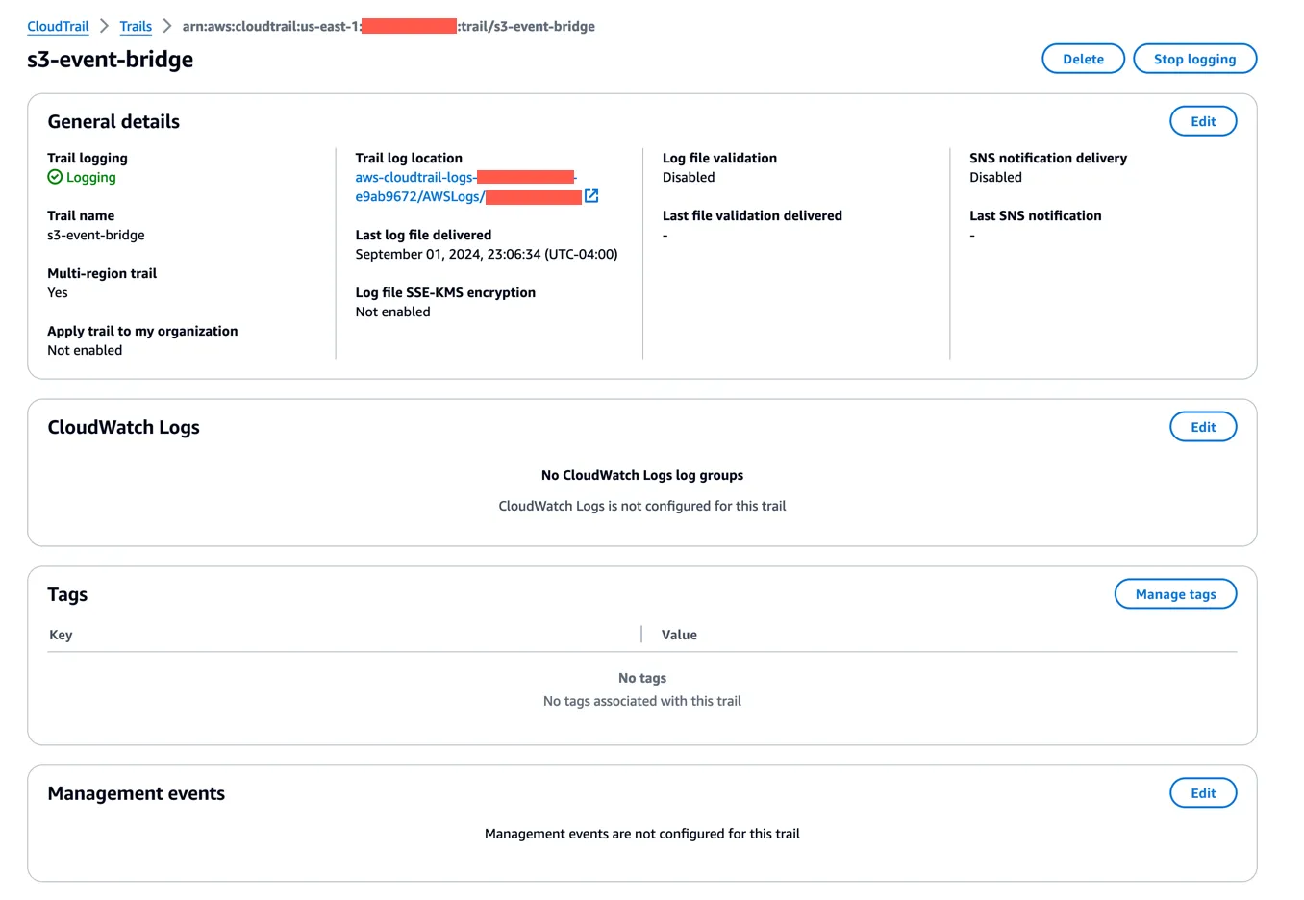Click the green Logging status text
The width and height of the screenshot is (1304, 900).
(88, 177)
